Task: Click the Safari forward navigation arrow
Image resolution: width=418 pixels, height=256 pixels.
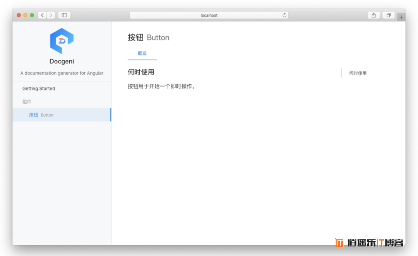Action: [x=51, y=15]
